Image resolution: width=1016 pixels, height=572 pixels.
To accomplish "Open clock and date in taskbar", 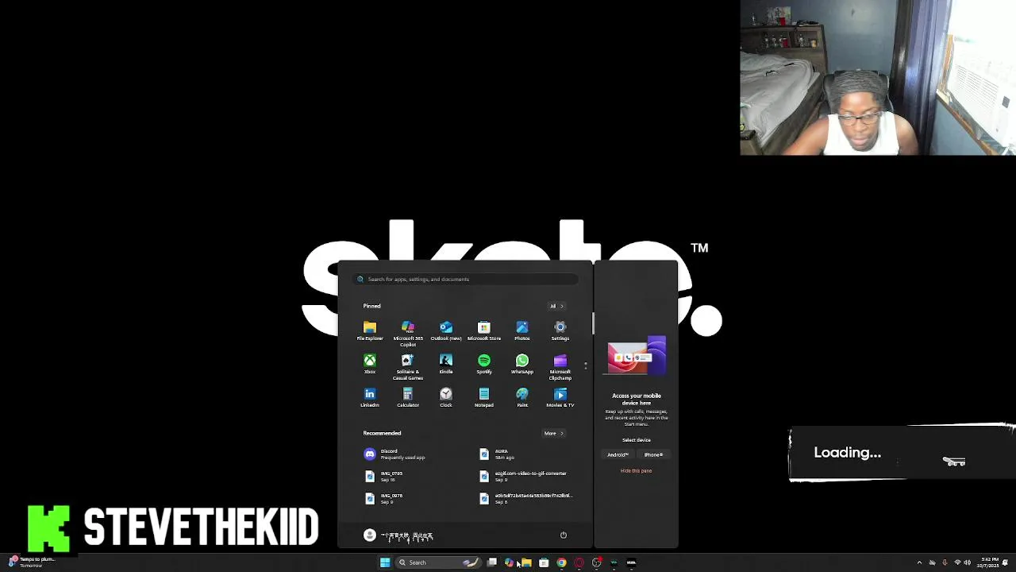I will tap(989, 562).
